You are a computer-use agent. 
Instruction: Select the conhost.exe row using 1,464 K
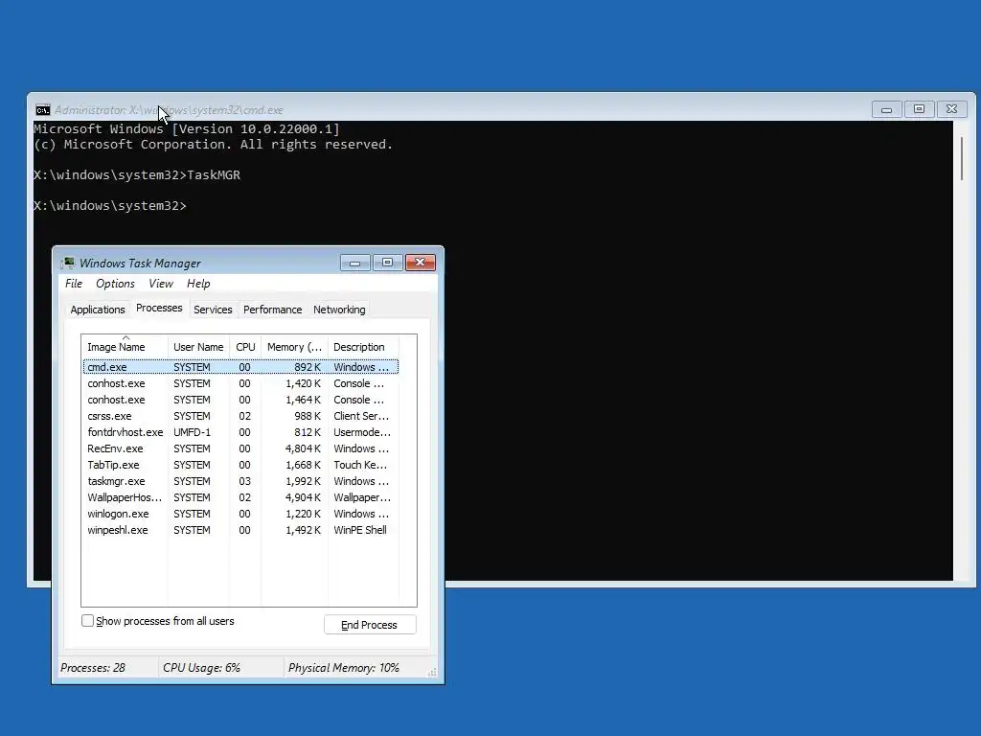[x=240, y=400]
